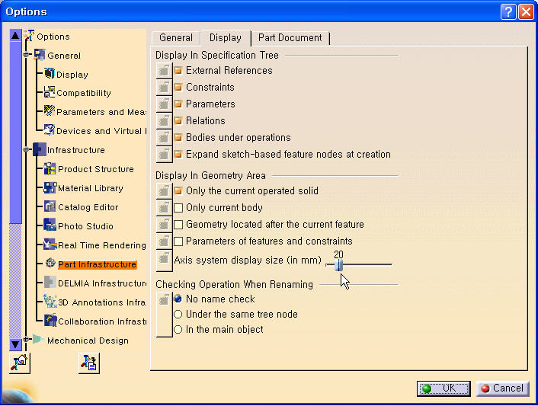Open the Part Document tab
Viewport: 538px width, 406px height.
290,38
